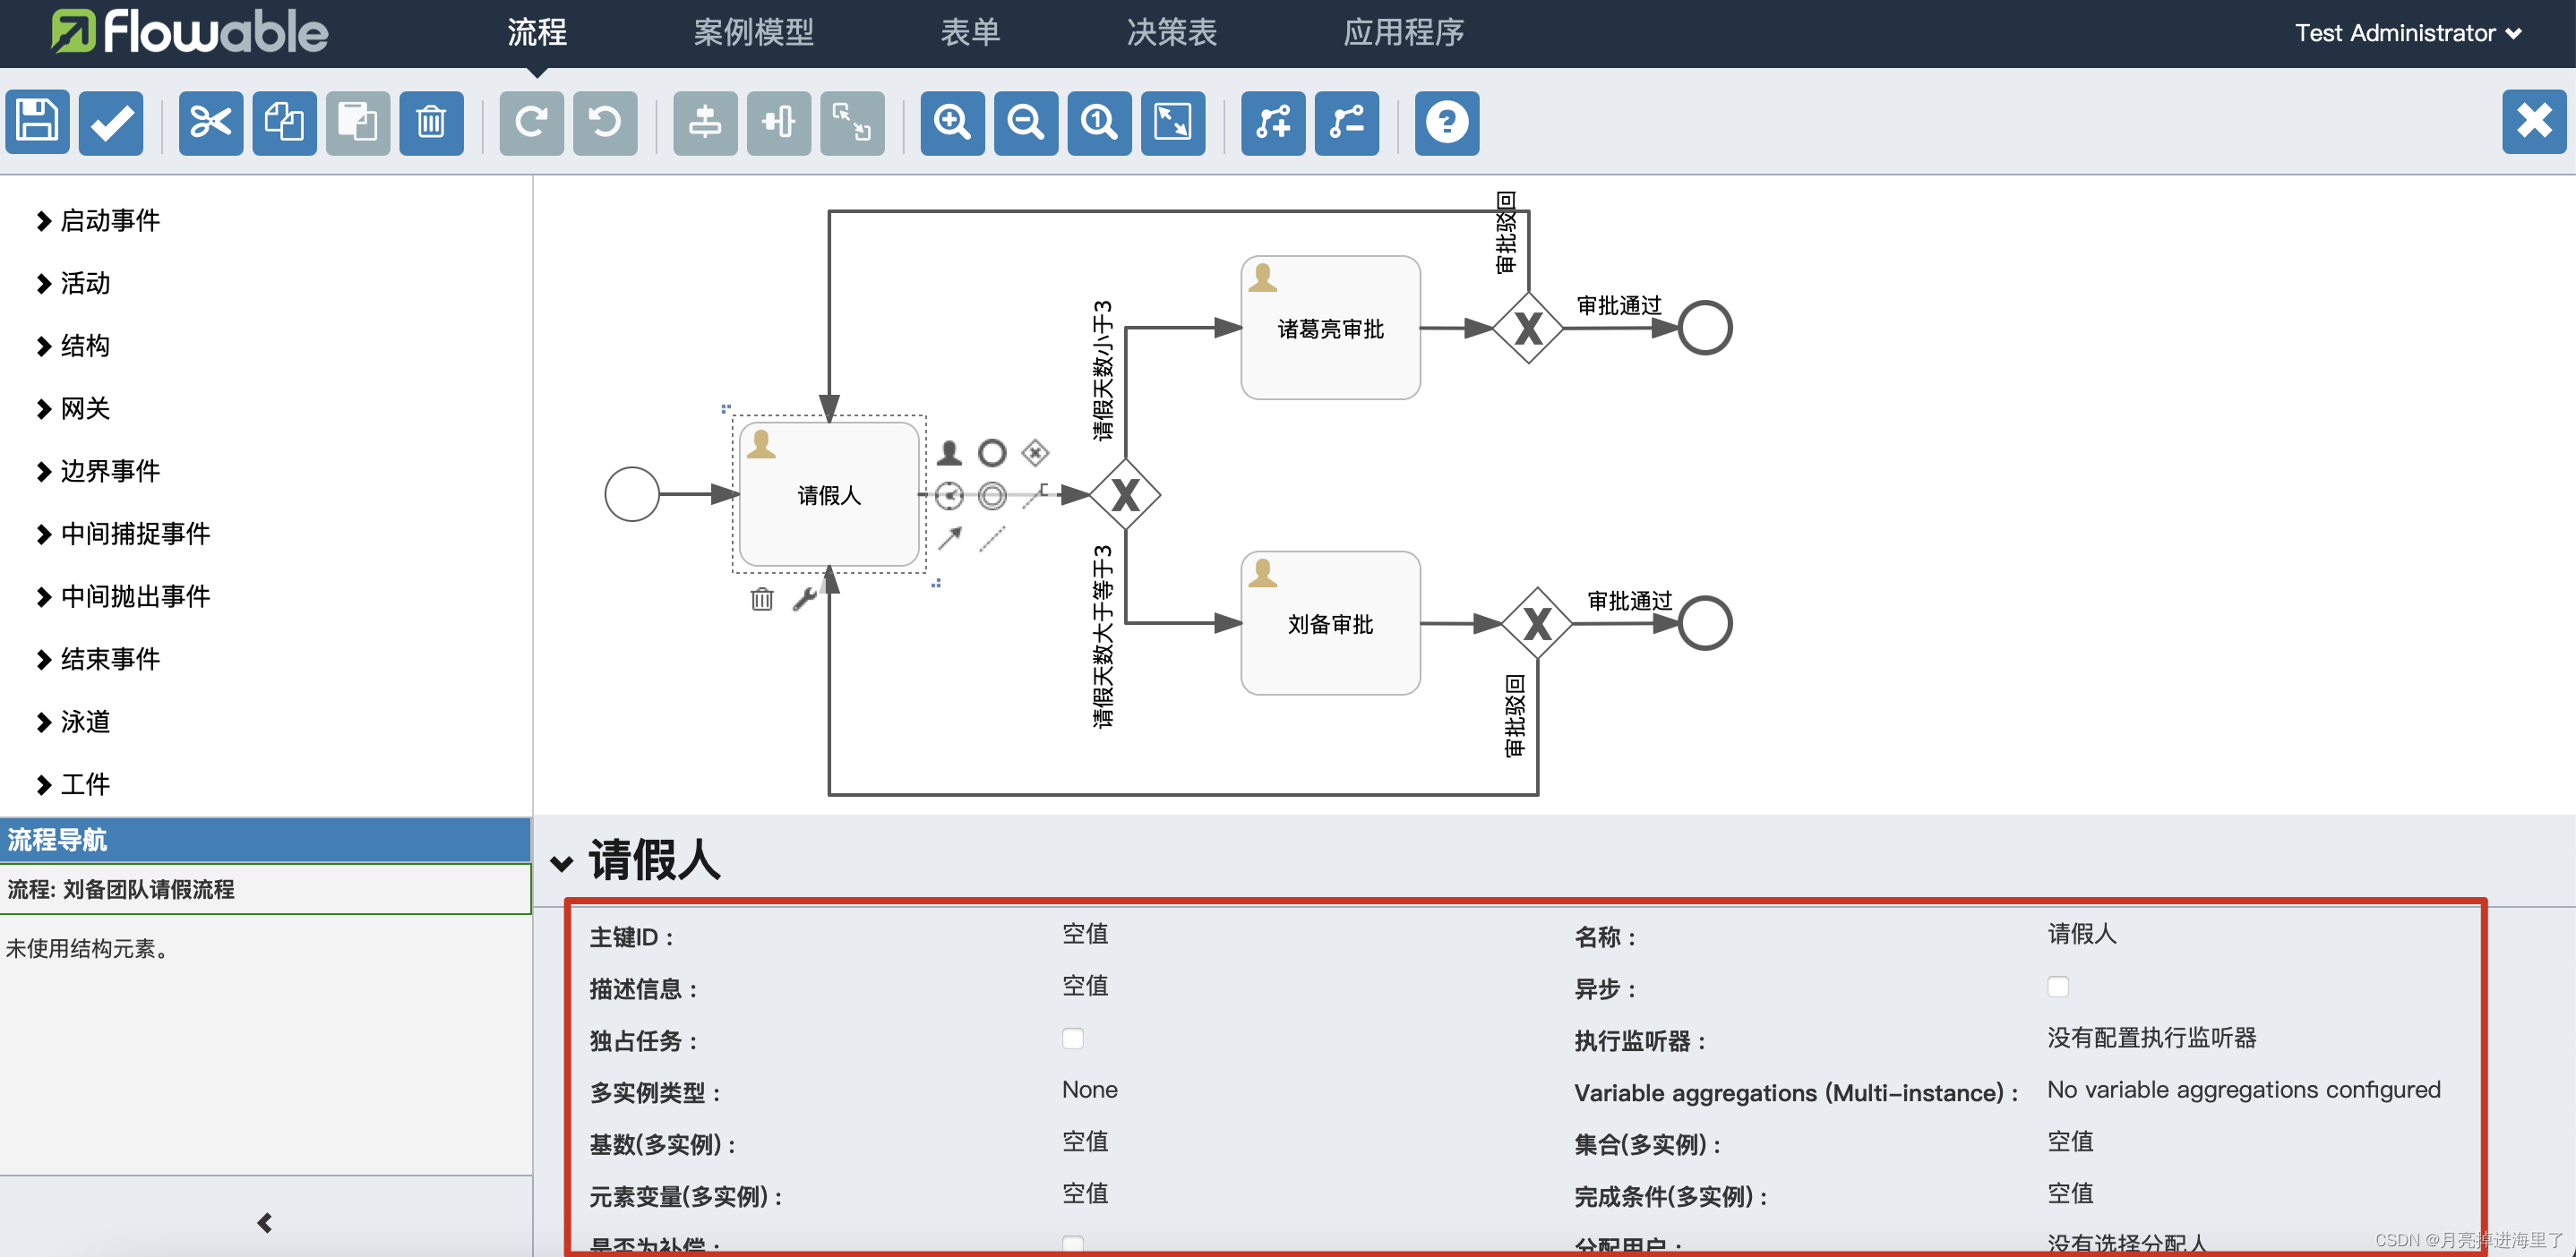Open 执行监听器 setting 没有配置执行监听器
The image size is (2576, 1257).
2152,1039
